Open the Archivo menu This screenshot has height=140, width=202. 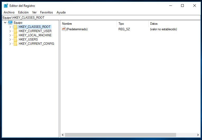click(9, 12)
